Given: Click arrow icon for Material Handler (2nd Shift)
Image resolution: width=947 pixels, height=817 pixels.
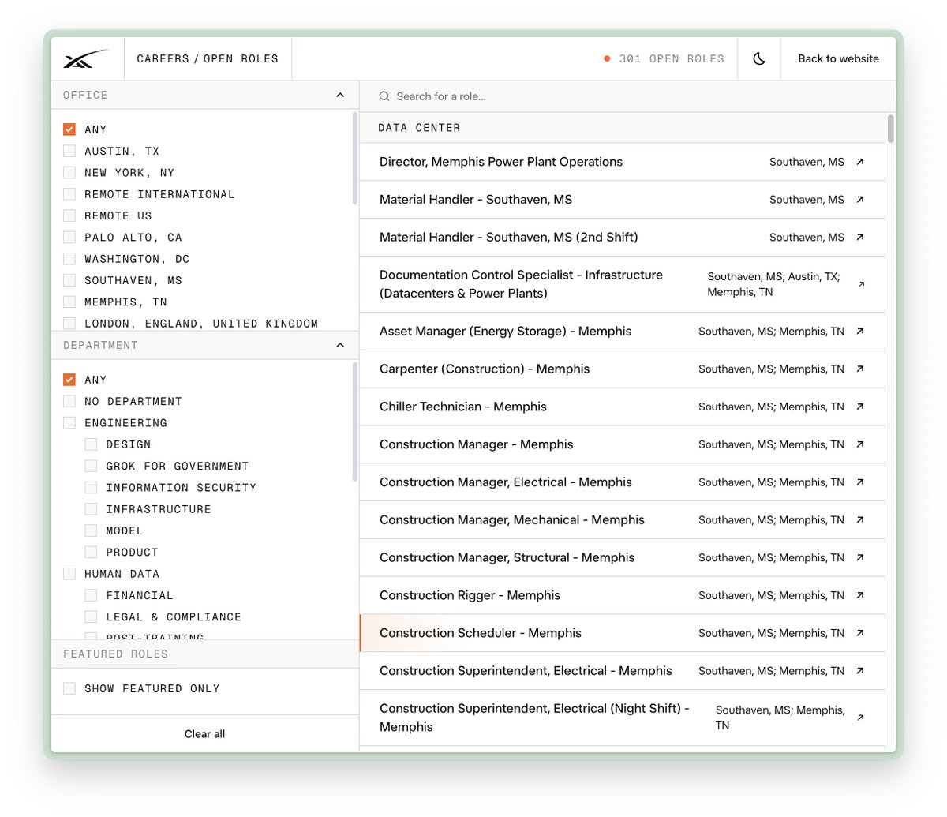Looking at the screenshot, I should click(860, 237).
